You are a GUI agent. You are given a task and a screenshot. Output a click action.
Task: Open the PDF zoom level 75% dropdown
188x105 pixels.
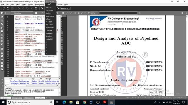click(x=94, y=13)
